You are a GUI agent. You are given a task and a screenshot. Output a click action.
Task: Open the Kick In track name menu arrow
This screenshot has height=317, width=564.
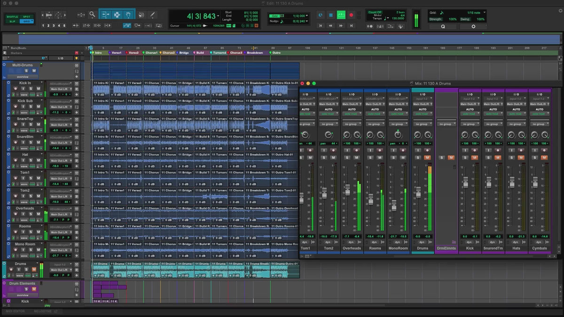(41, 83)
